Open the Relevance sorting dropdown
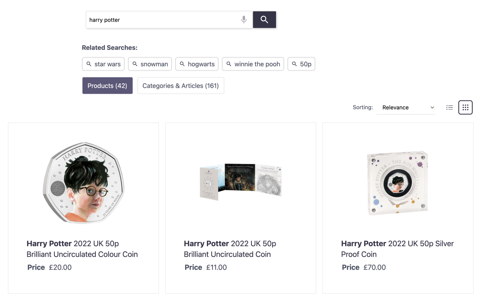 click(x=405, y=108)
